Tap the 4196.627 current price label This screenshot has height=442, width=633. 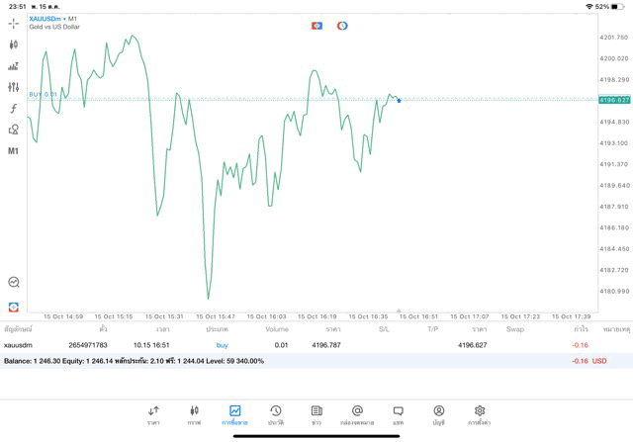pyautogui.click(x=614, y=100)
